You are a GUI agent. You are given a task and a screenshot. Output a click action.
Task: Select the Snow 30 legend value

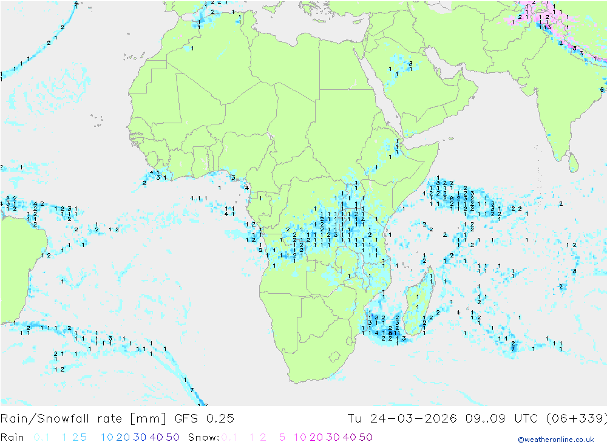(x=333, y=437)
